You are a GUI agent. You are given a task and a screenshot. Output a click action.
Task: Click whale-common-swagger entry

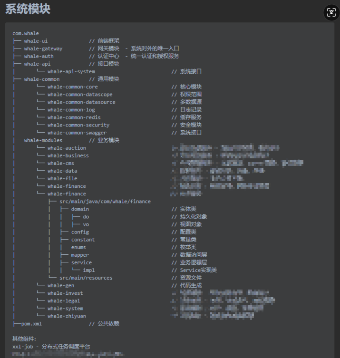[77, 133]
